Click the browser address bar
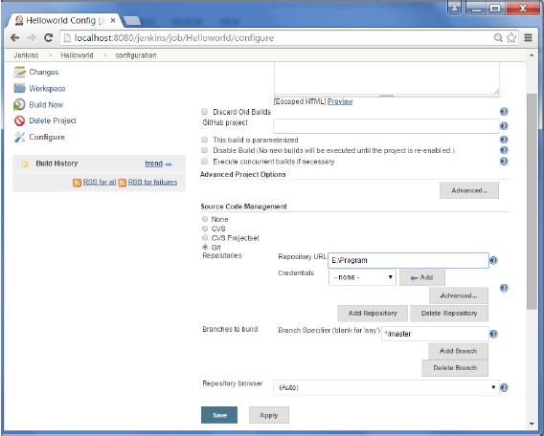This screenshot has width=544, height=436. 278,37
